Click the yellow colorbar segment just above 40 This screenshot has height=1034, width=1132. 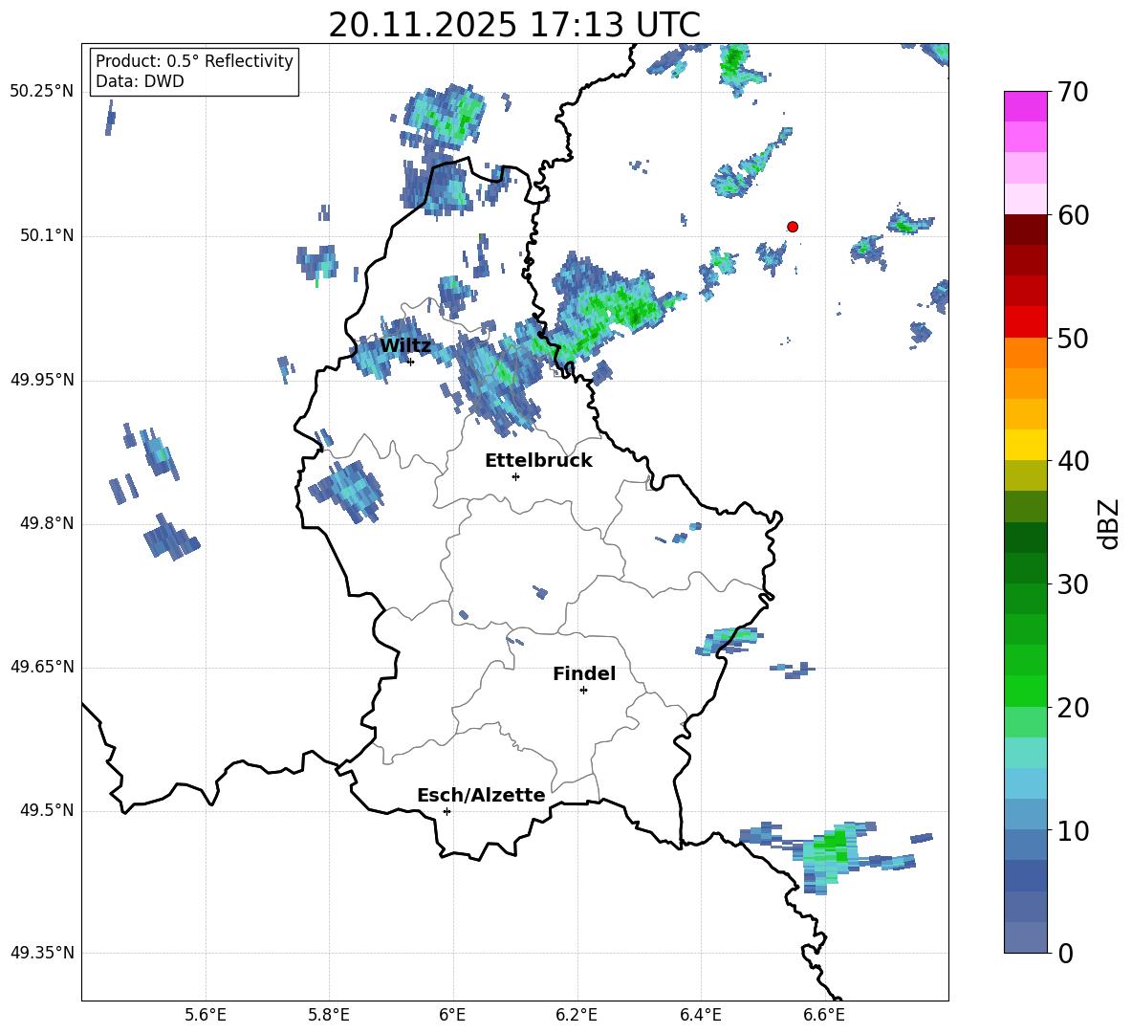(1025, 445)
